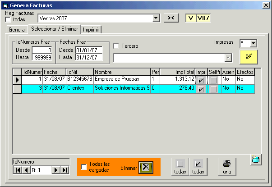Open the Tercero combo box list
The height and width of the screenshot is (187, 272).
tap(228, 58)
